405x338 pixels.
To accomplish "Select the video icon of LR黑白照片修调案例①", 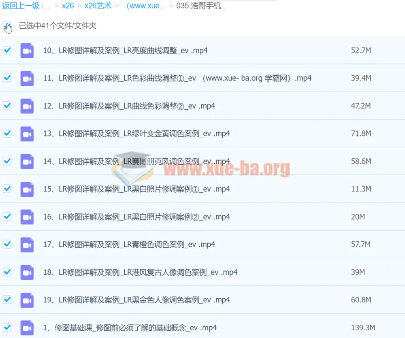I will pos(27,189).
